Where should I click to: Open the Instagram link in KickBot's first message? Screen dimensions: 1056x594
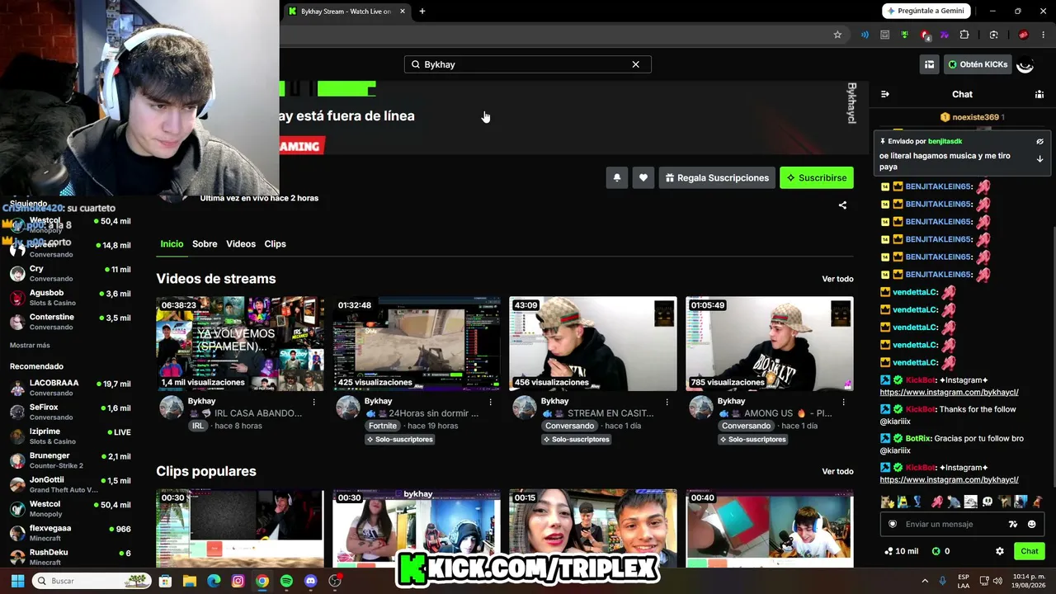coord(949,393)
